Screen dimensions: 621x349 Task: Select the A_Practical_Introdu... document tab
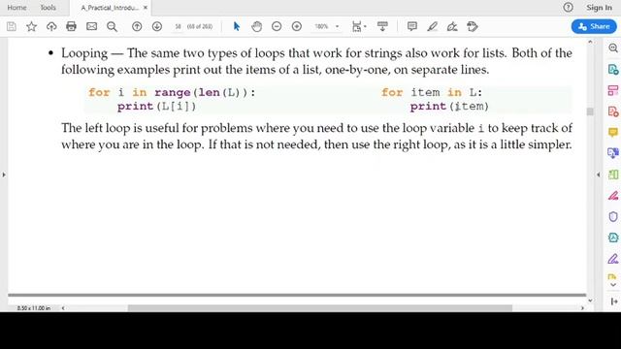[x=110, y=8]
